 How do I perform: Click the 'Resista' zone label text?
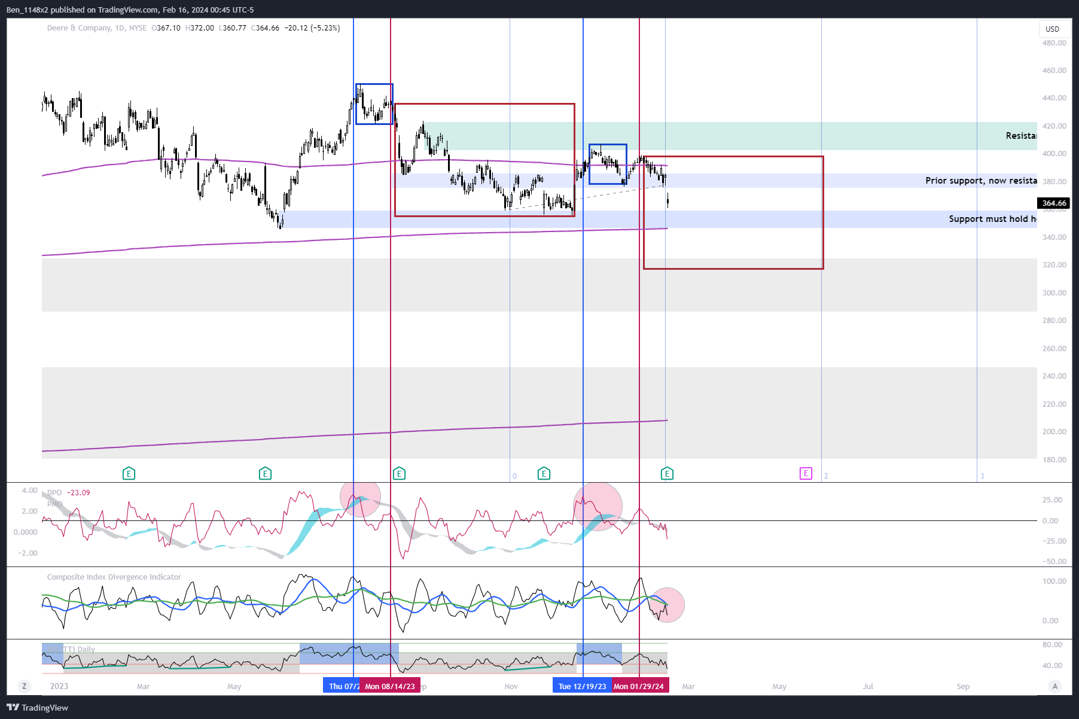1021,136
